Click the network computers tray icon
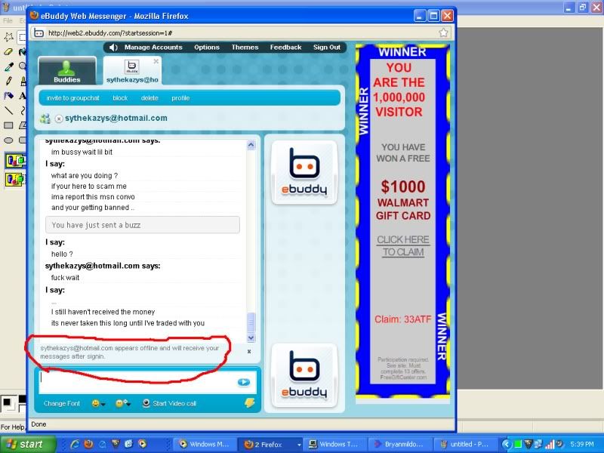The height and width of the screenshot is (453, 604). [x=538, y=444]
